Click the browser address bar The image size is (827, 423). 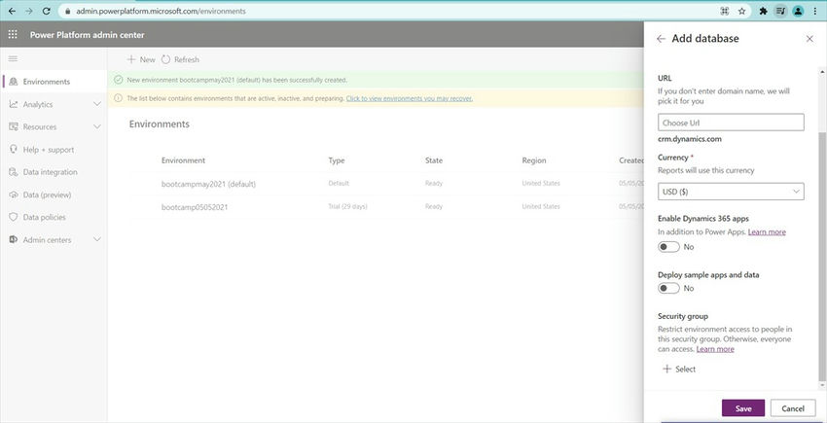[x=390, y=11]
